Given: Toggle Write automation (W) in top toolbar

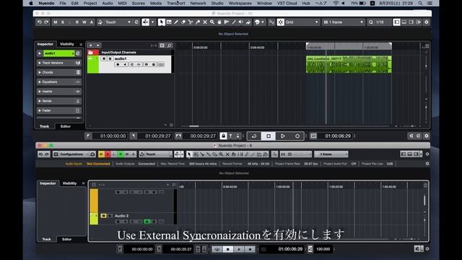Looking at the screenshot, I should 84,22.
